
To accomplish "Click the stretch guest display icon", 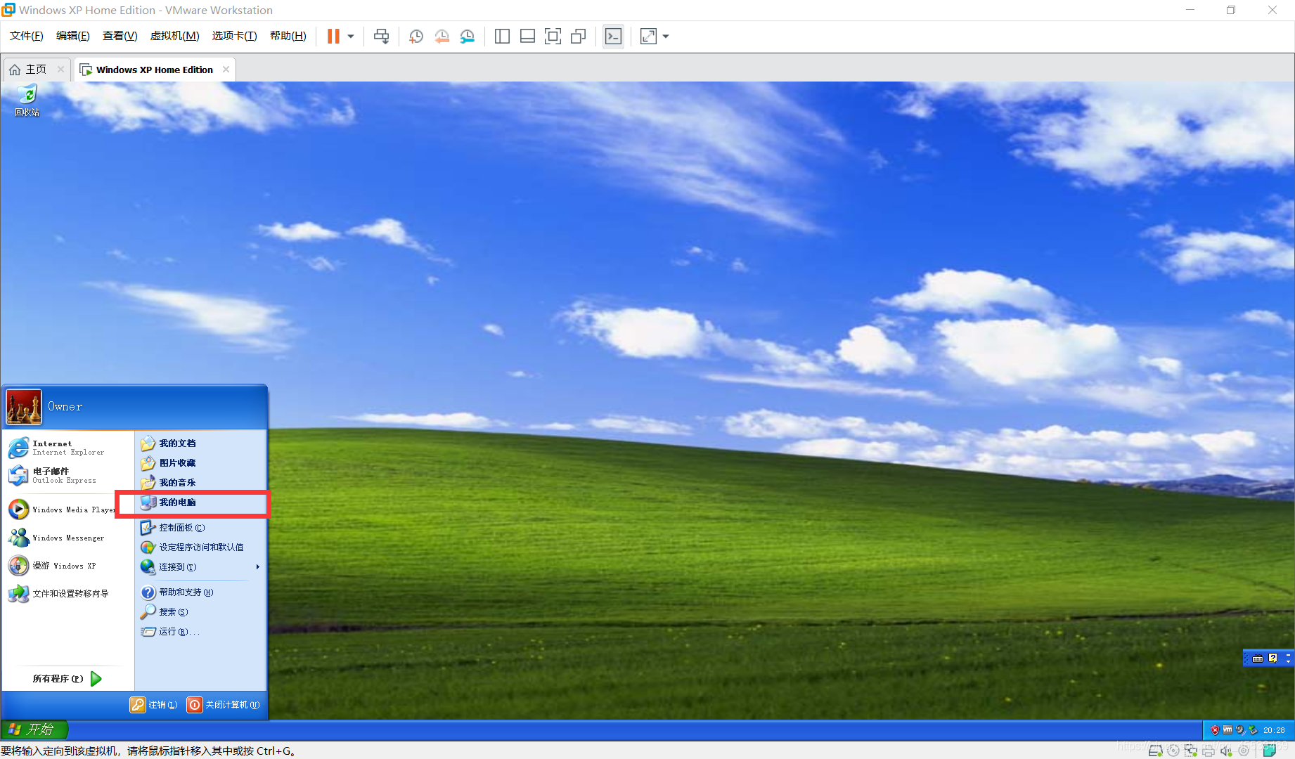I will click(648, 37).
